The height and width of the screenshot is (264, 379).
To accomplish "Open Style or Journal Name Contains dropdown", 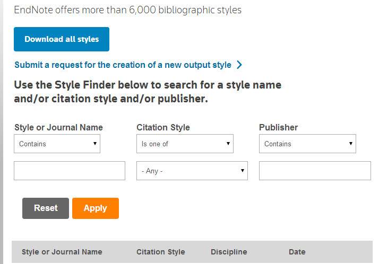I will coord(57,144).
